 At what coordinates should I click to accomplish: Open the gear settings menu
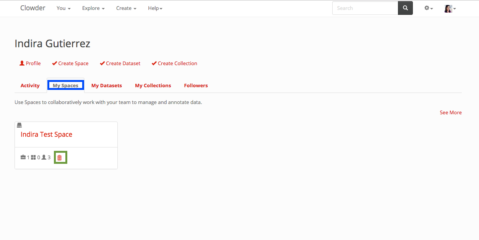pos(428,8)
